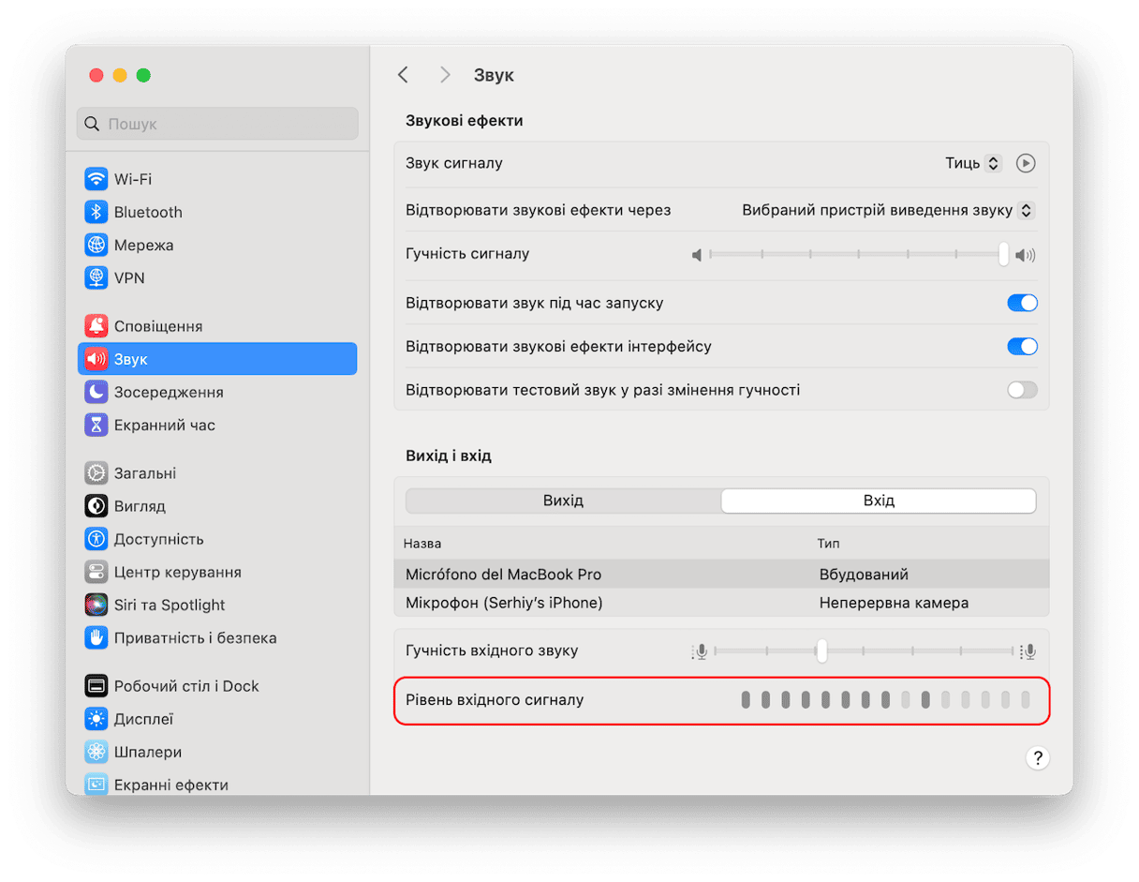Open Вибраний пристрій виведення звуку dropdown

888,211
